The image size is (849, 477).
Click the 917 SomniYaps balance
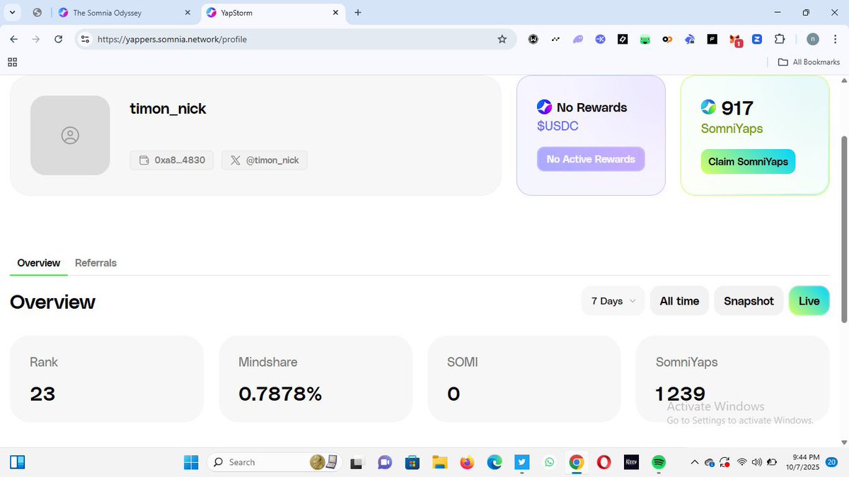pos(737,108)
